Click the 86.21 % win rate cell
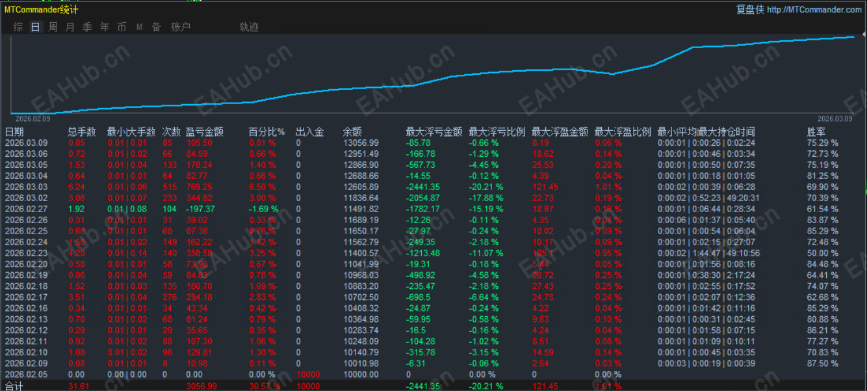This screenshot has width=867, height=391. [x=822, y=330]
